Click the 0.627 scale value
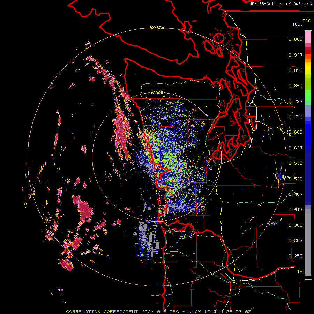This screenshot has height=314, width=314. [x=296, y=148]
